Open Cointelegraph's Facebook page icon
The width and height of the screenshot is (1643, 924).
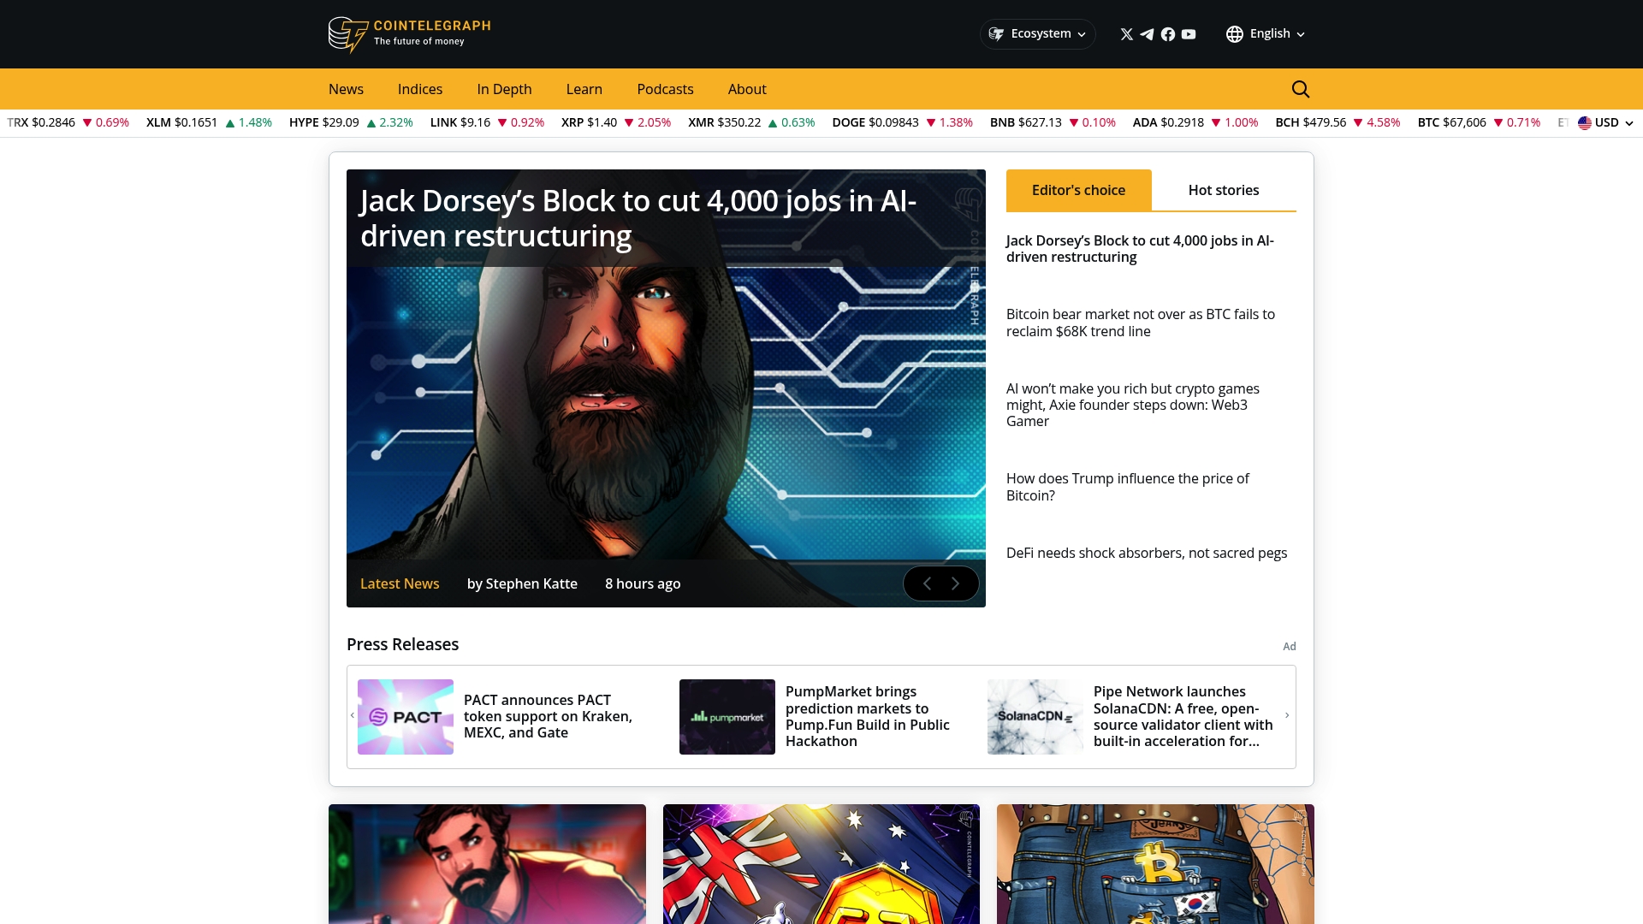point(1167,34)
